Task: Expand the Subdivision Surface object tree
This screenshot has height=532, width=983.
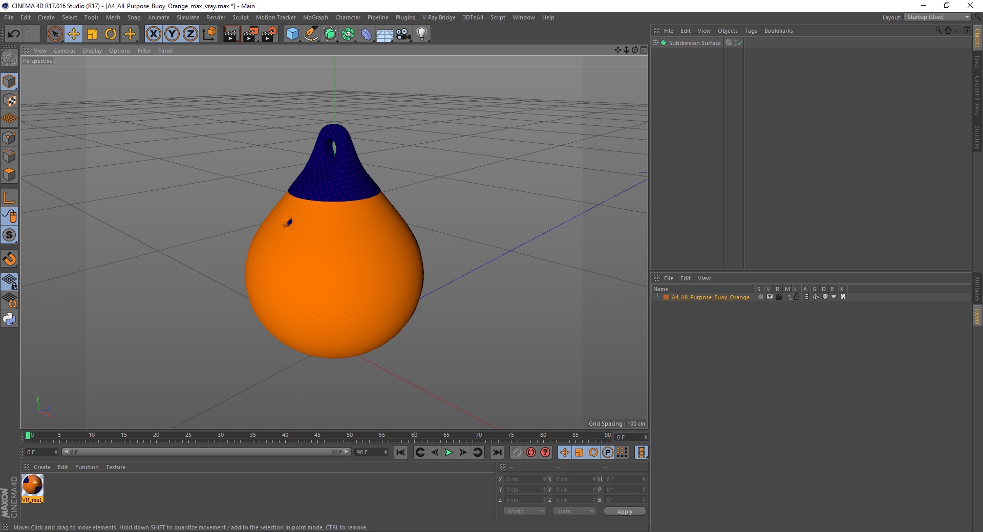Action: point(655,43)
